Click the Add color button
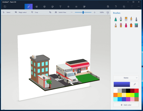 126,105
